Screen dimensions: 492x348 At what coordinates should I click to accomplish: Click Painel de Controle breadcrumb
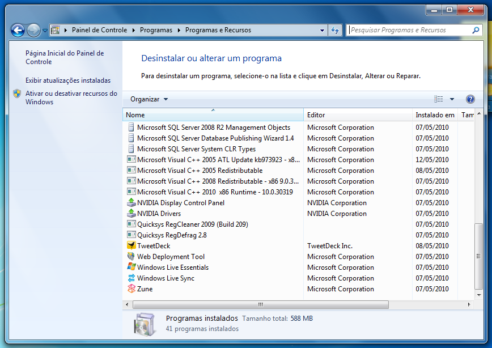(99, 30)
